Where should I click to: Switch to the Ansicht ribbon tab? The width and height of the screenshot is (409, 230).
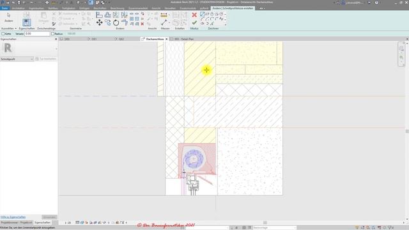coord(156,8)
